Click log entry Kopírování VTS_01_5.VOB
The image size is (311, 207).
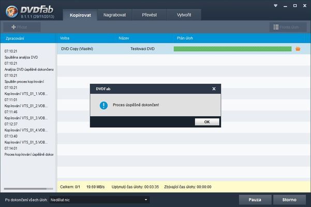coord(26,142)
